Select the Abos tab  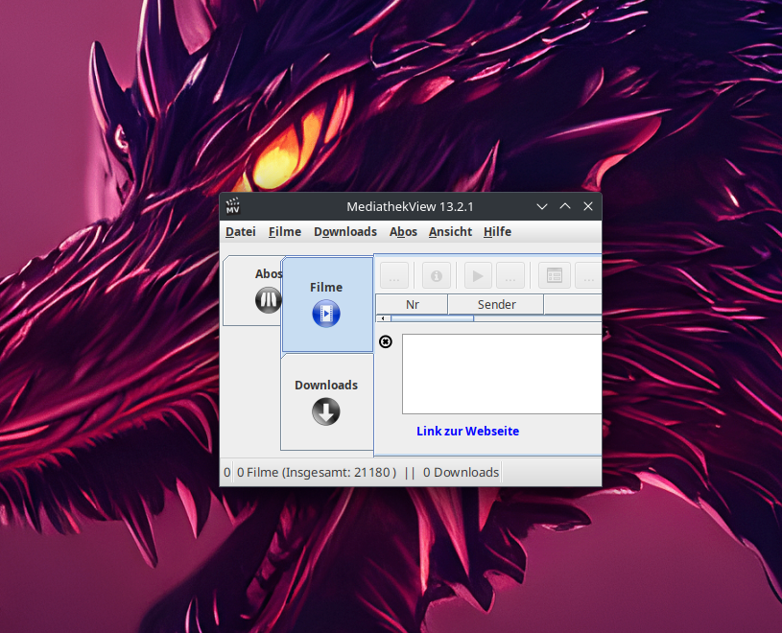click(x=257, y=291)
